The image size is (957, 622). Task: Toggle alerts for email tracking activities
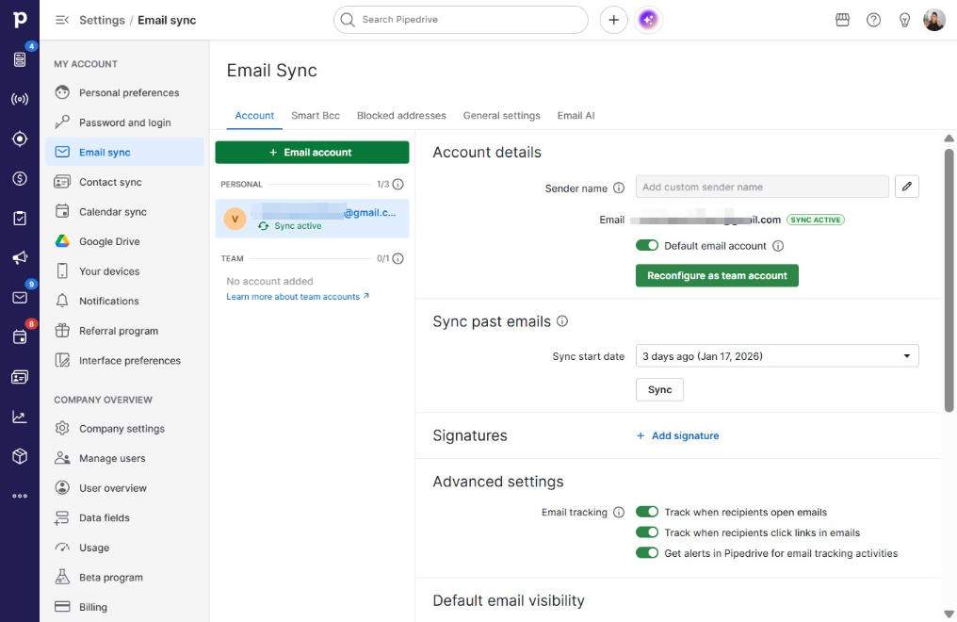click(647, 553)
